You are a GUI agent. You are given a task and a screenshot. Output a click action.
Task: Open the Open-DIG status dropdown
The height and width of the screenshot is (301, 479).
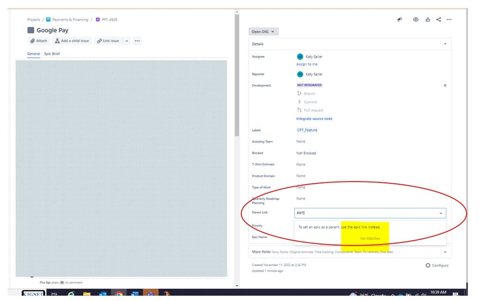click(x=263, y=32)
